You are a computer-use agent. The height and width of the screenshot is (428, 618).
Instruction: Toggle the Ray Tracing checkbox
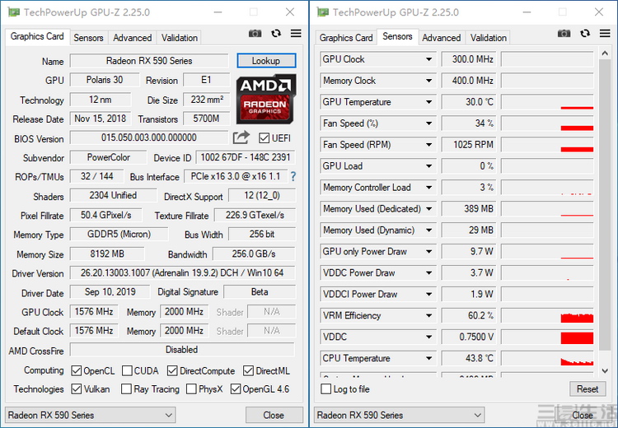(x=127, y=389)
